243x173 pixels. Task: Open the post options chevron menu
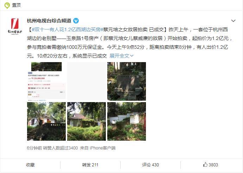point(233,21)
